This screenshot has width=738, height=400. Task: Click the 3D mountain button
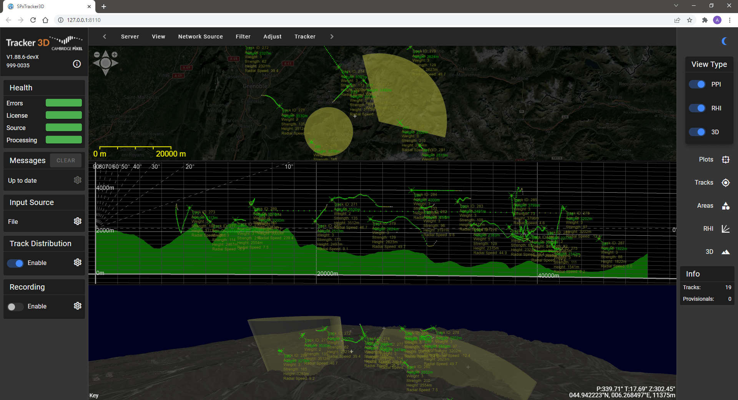(x=725, y=252)
